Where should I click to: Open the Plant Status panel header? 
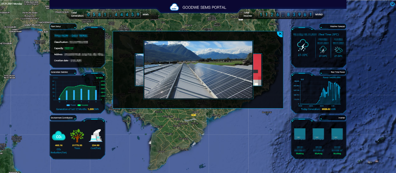tap(62, 27)
